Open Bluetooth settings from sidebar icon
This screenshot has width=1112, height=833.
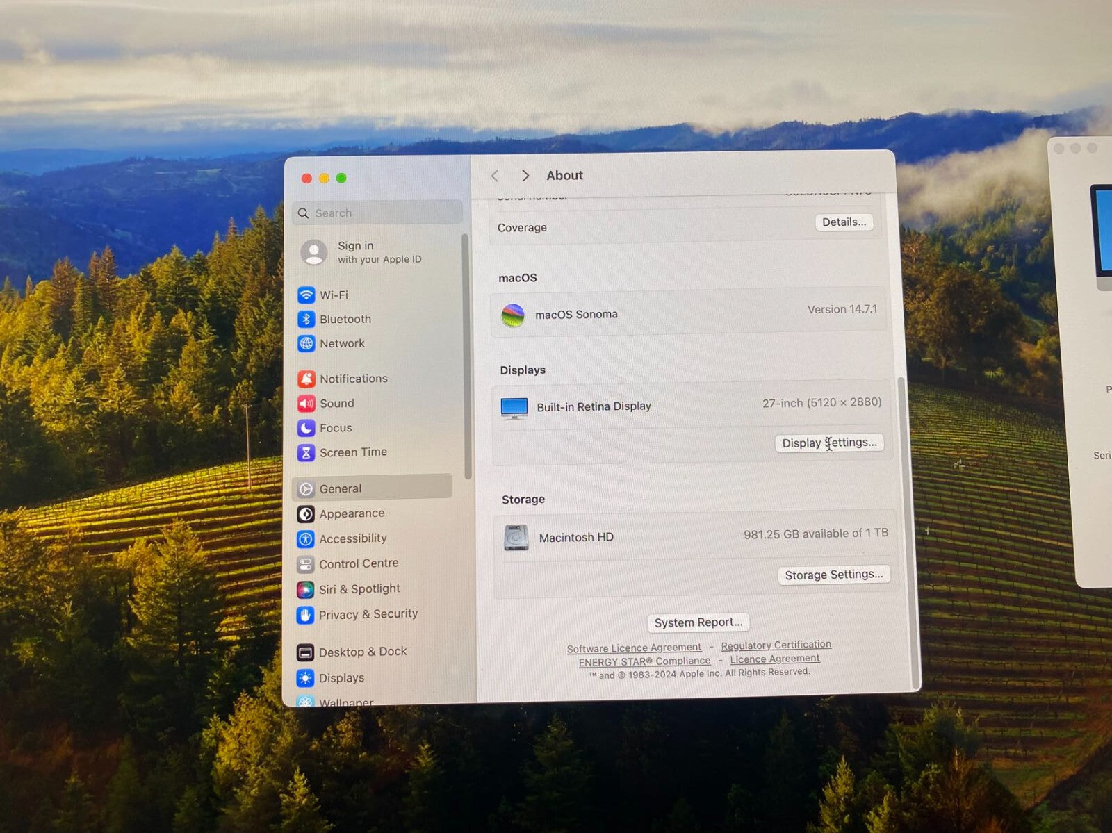306,320
